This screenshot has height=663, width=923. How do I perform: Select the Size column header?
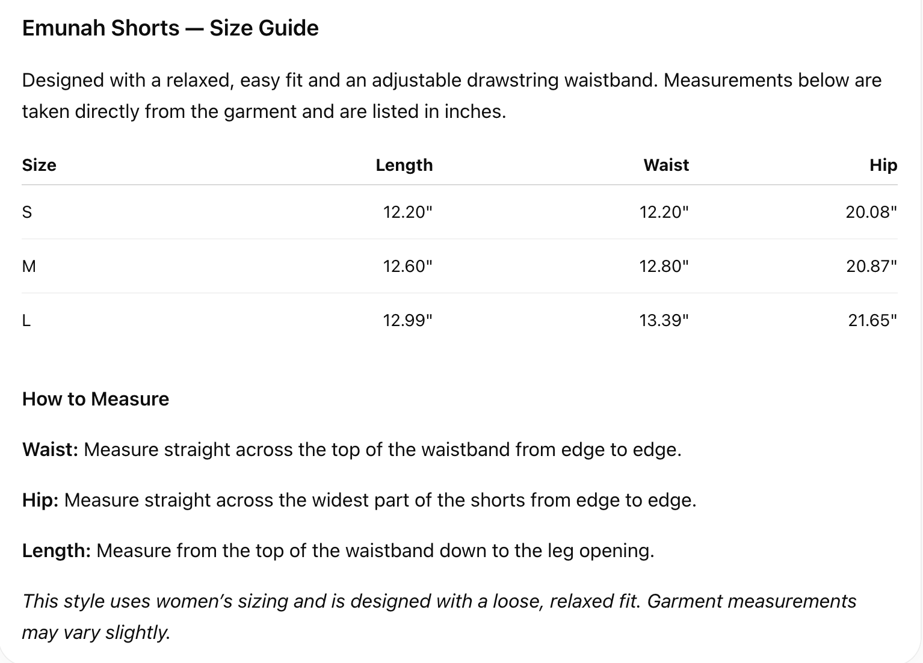pyautogui.click(x=39, y=165)
